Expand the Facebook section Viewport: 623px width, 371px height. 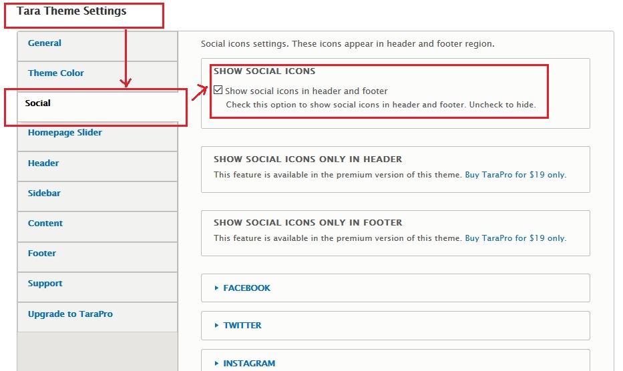point(246,288)
